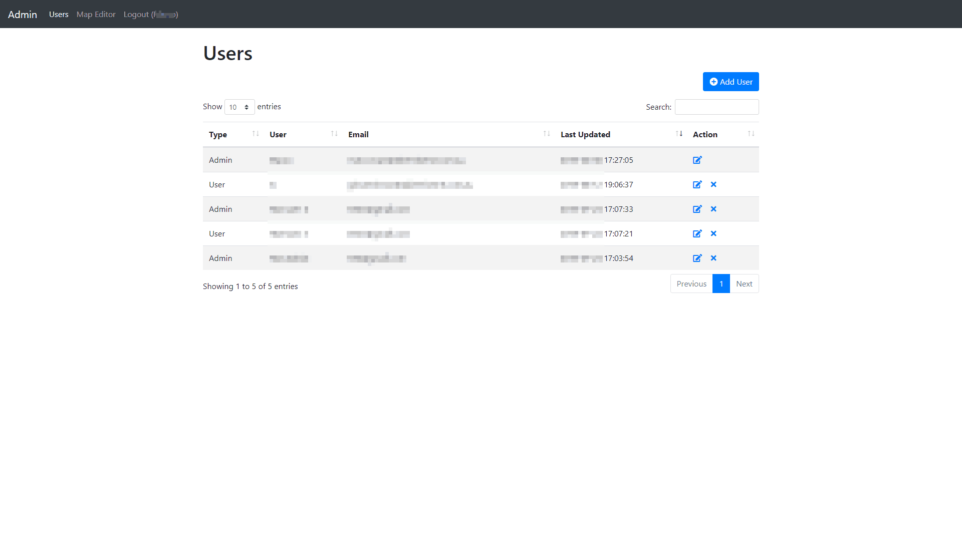Go to the Next page
Viewport: 962px width, 541px height.
(744, 284)
